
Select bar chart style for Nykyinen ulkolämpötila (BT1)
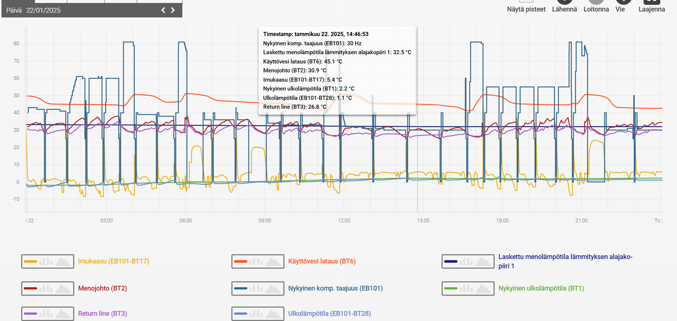click(x=466, y=288)
